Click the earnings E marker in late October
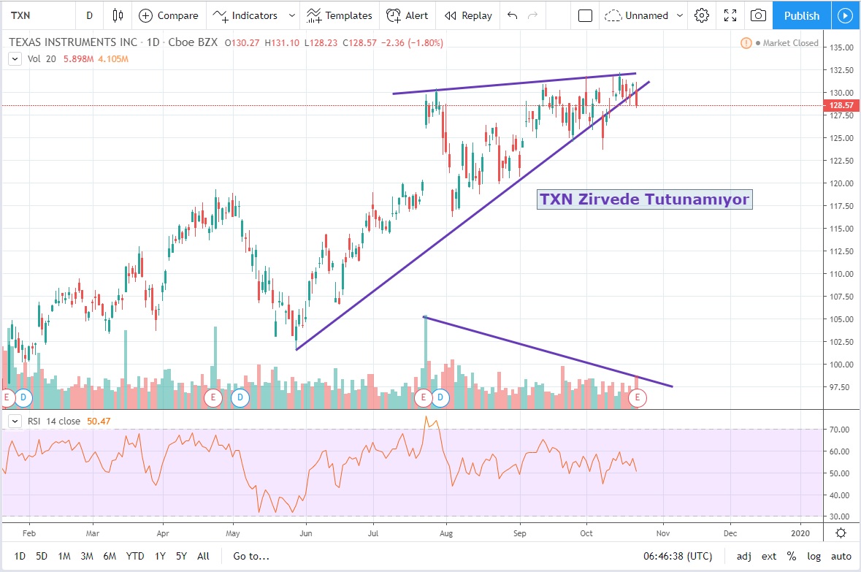Image resolution: width=861 pixels, height=572 pixels. [637, 397]
